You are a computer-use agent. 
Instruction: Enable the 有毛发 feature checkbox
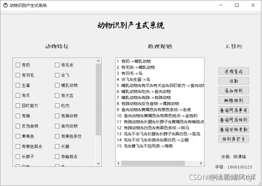pos(57,65)
